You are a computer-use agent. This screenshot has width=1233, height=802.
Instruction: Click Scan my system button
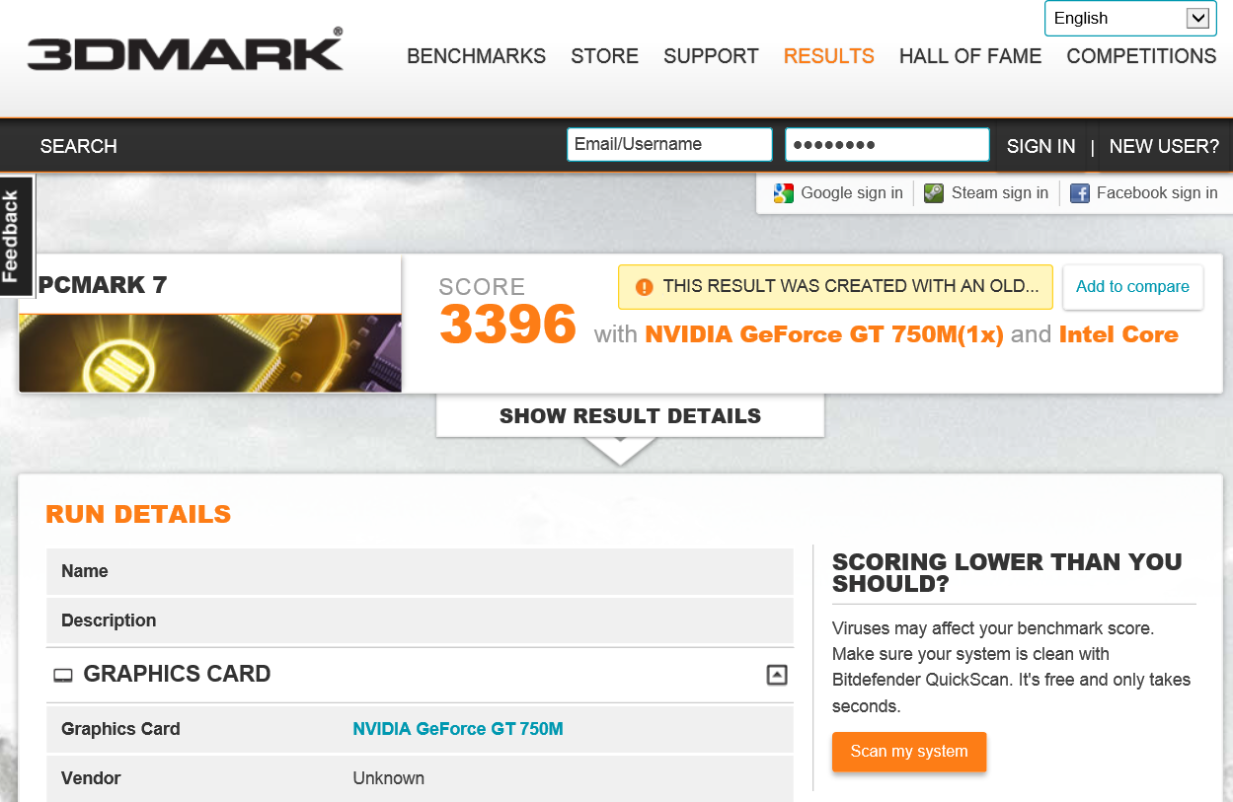tap(909, 752)
